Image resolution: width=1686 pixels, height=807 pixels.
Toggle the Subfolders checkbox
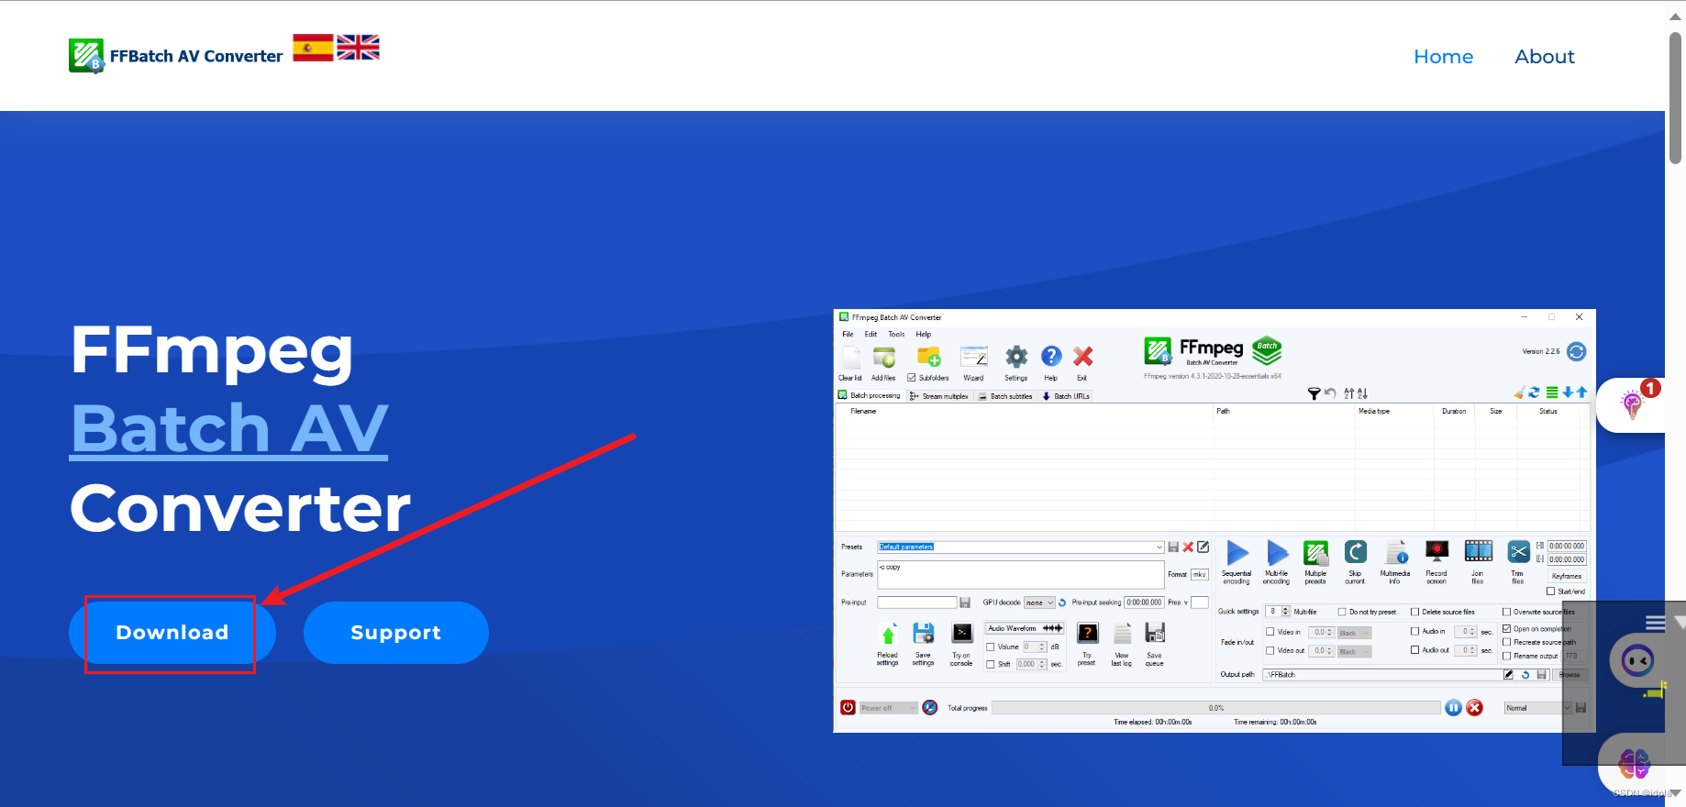coord(911,378)
